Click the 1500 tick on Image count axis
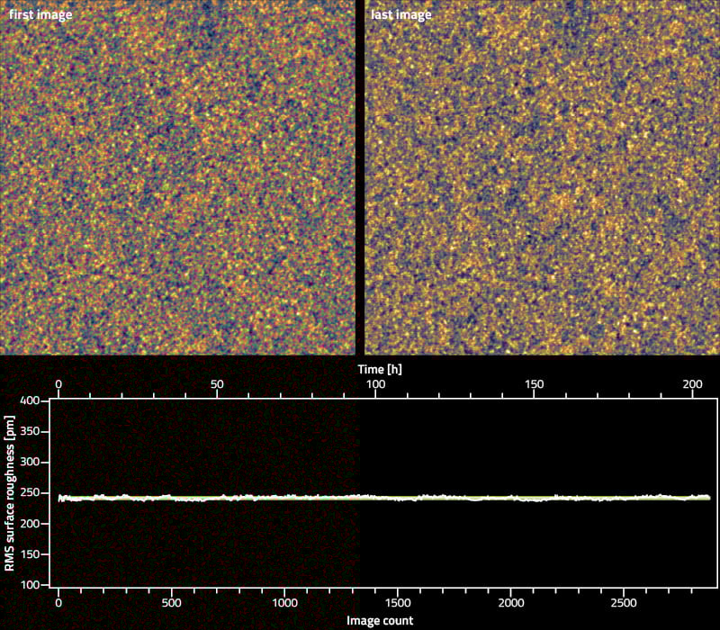 tap(398, 603)
